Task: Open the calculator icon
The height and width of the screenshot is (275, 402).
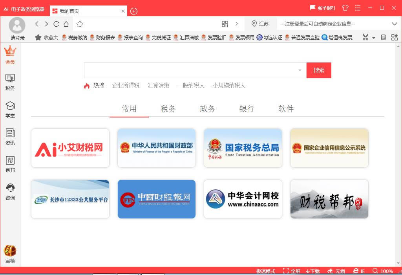Action: 383,37
